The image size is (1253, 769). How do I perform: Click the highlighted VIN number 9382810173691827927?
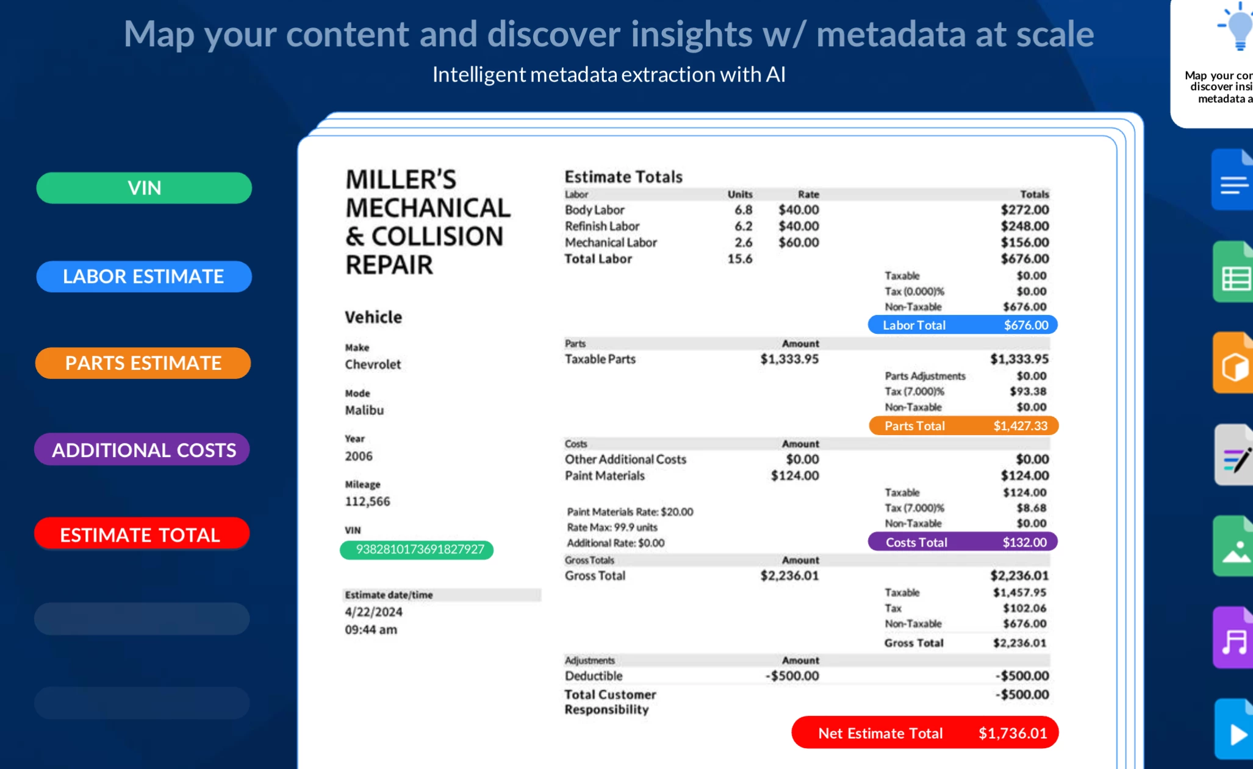click(417, 550)
